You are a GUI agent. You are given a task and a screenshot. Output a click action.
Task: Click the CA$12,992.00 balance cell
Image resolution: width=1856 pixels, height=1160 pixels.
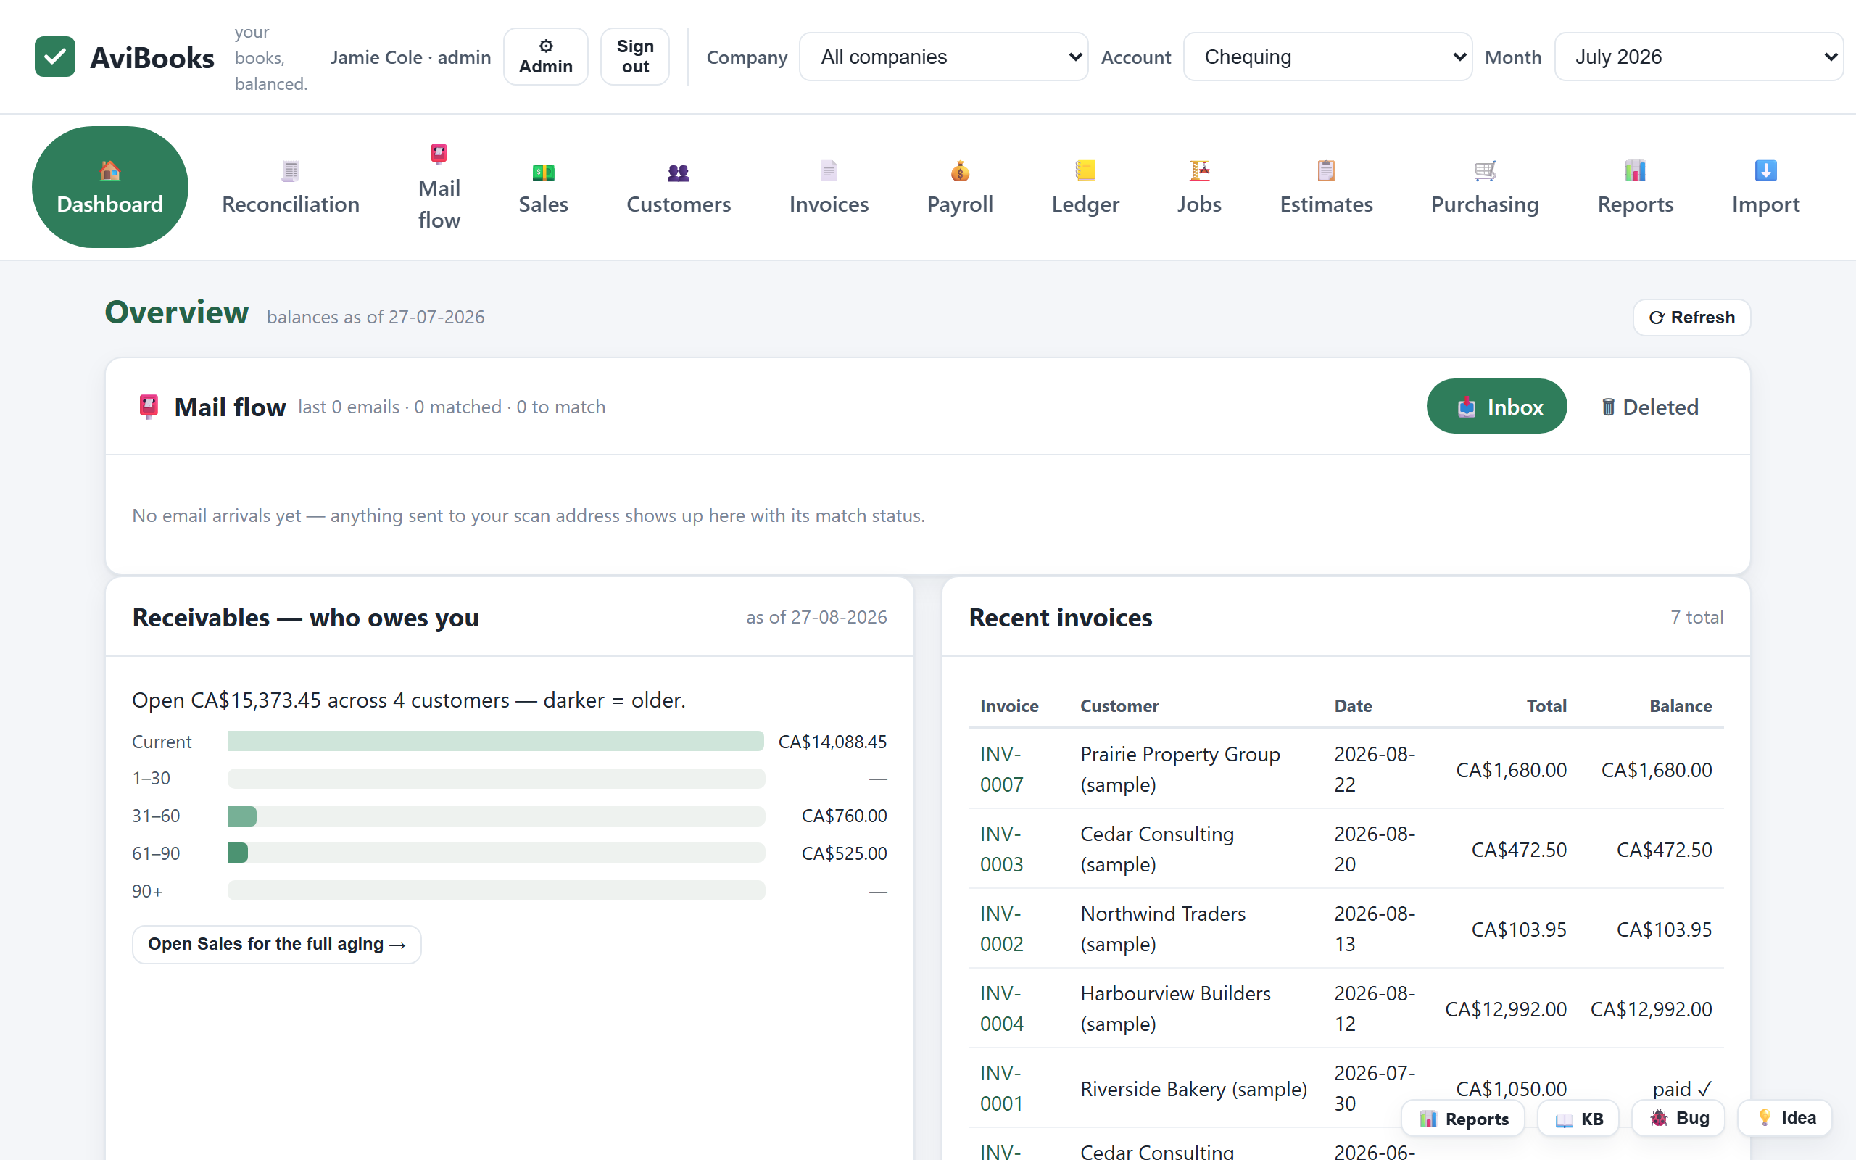tap(1652, 1010)
